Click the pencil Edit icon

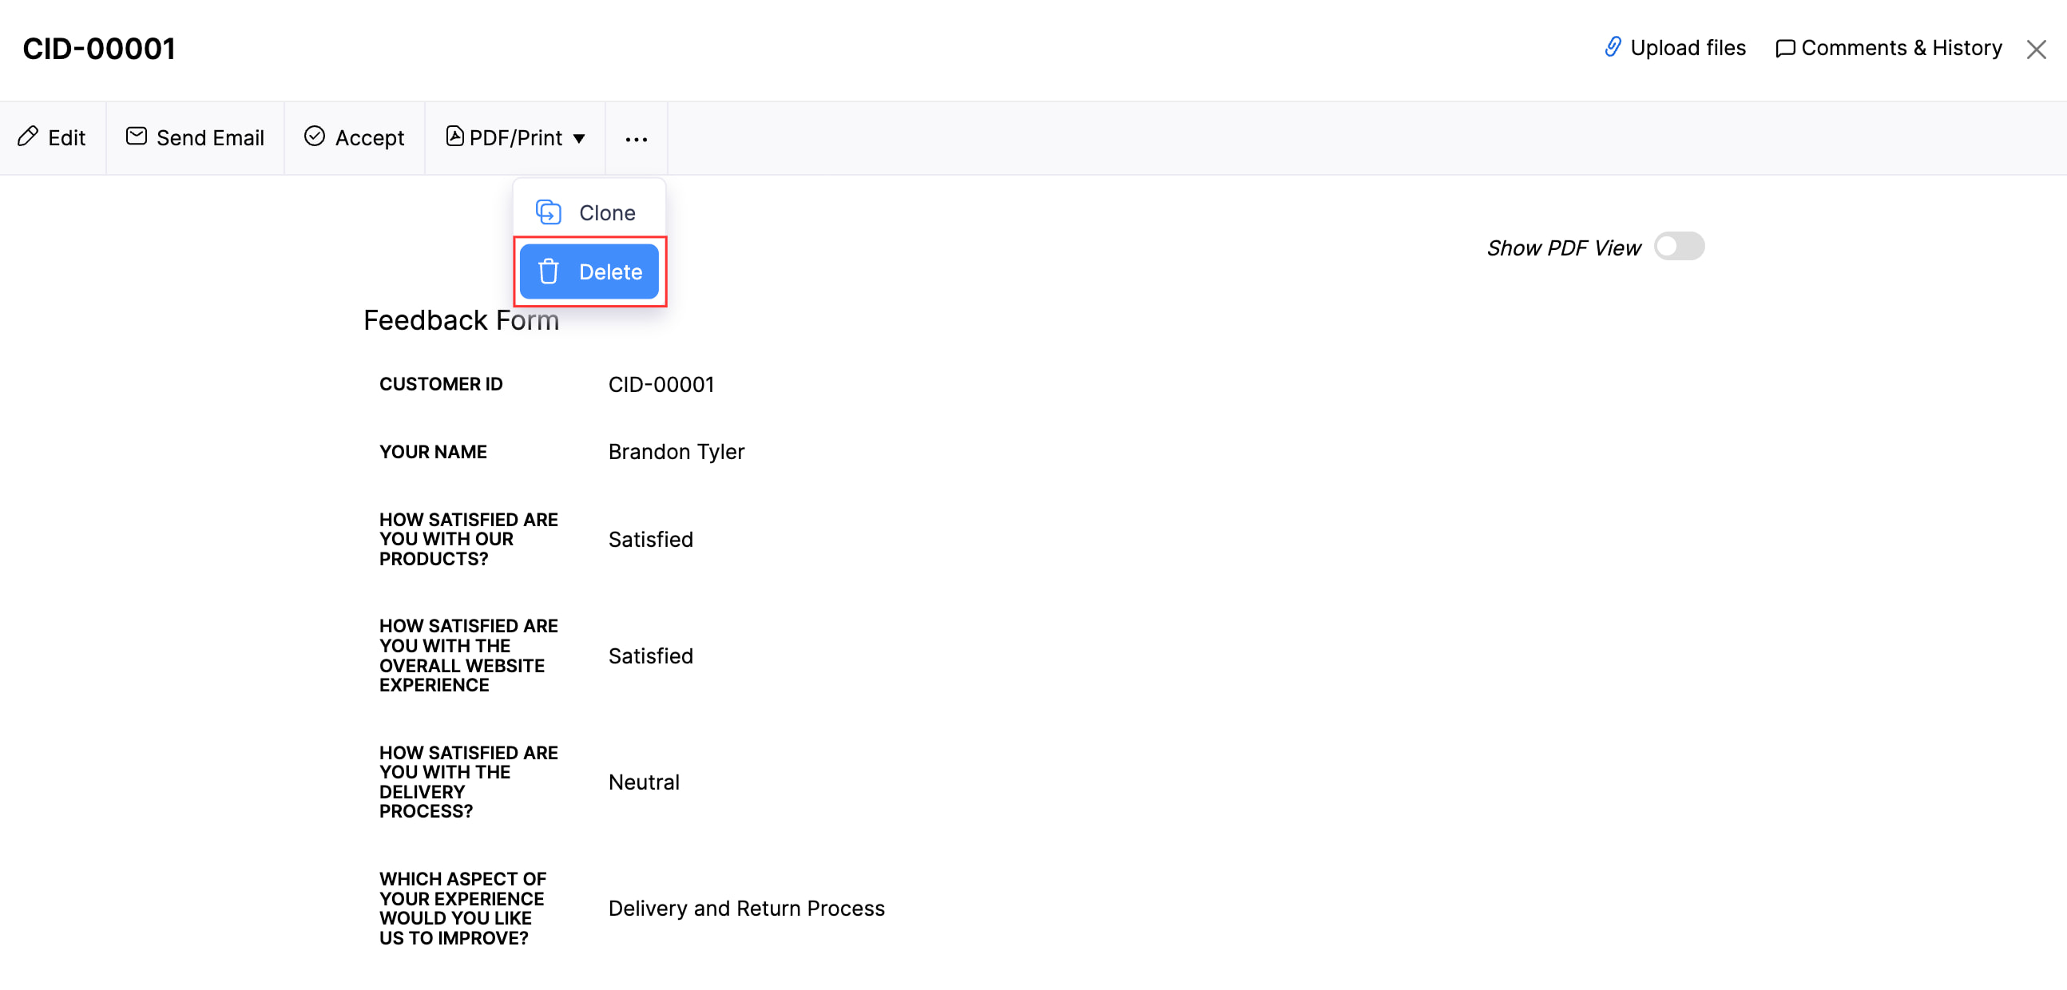coord(29,137)
